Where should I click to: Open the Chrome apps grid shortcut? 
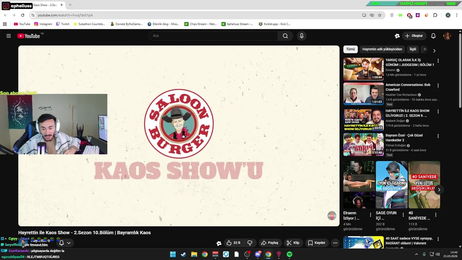[5, 24]
